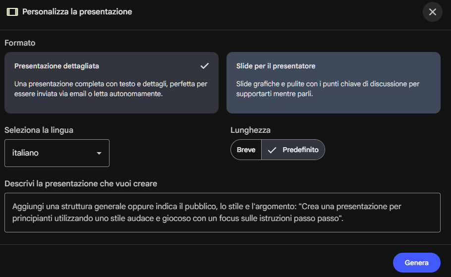Set length to Breve
The width and height of the screenshot is (451, 277).
pyautogui.click(x=246, y=150)
